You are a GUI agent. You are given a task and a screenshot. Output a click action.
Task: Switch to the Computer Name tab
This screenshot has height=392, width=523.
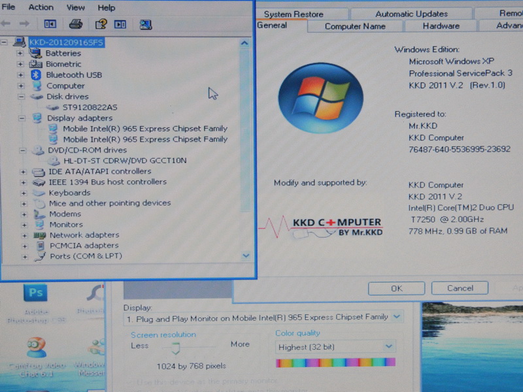(354, 26)
